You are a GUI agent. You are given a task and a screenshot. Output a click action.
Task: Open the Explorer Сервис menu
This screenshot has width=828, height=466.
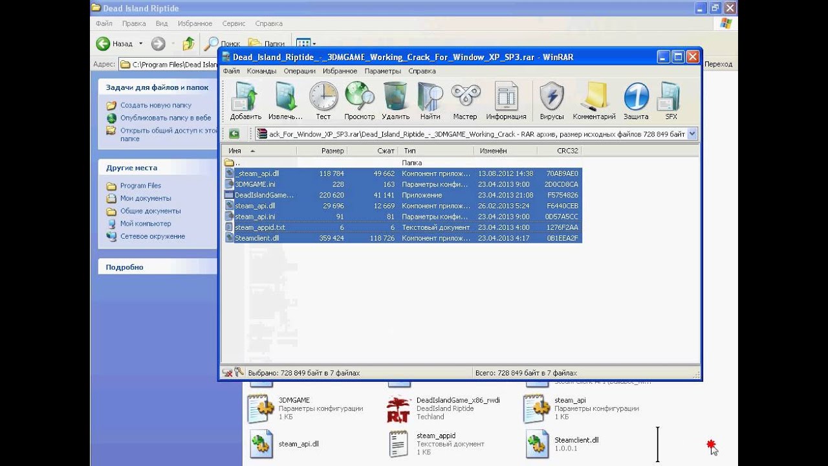click(234, 23)
